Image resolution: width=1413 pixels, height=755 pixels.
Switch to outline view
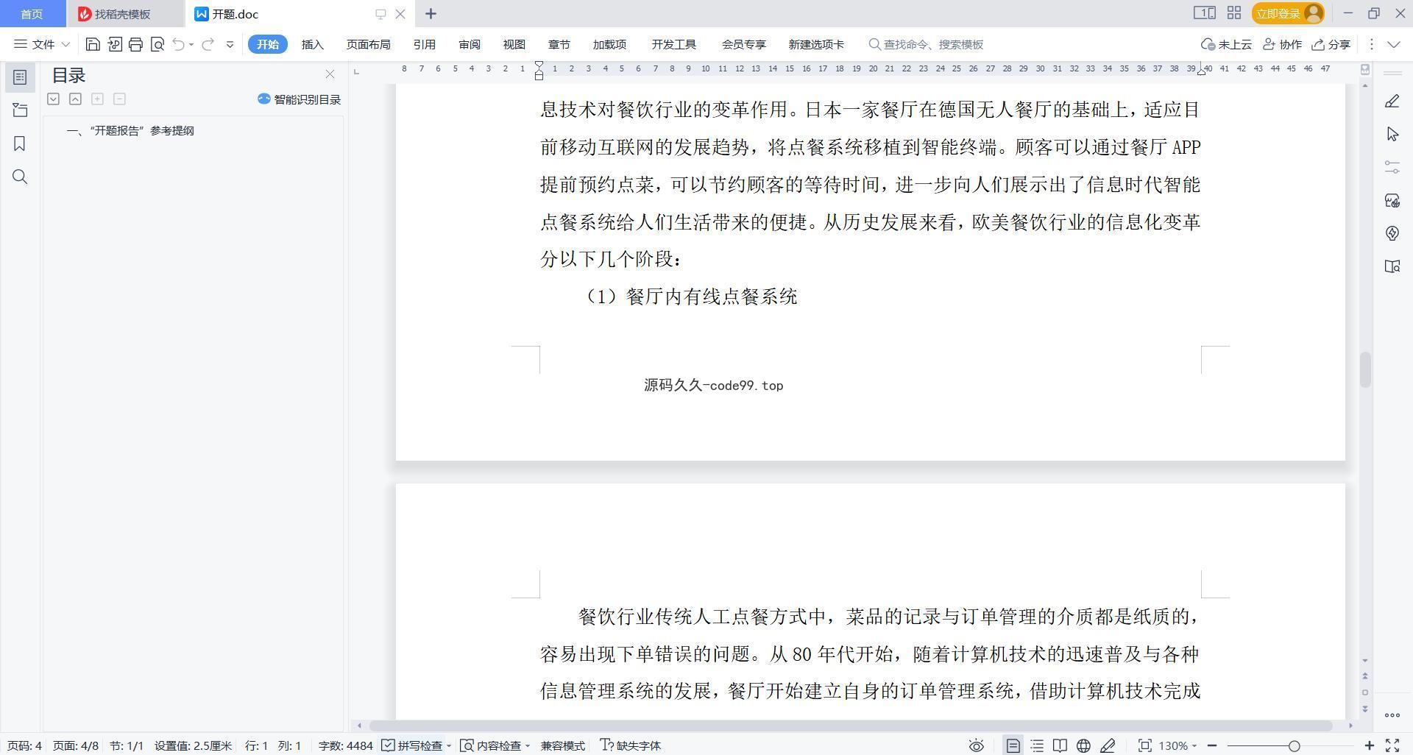pyautogui.click(x=1037, y=745)
